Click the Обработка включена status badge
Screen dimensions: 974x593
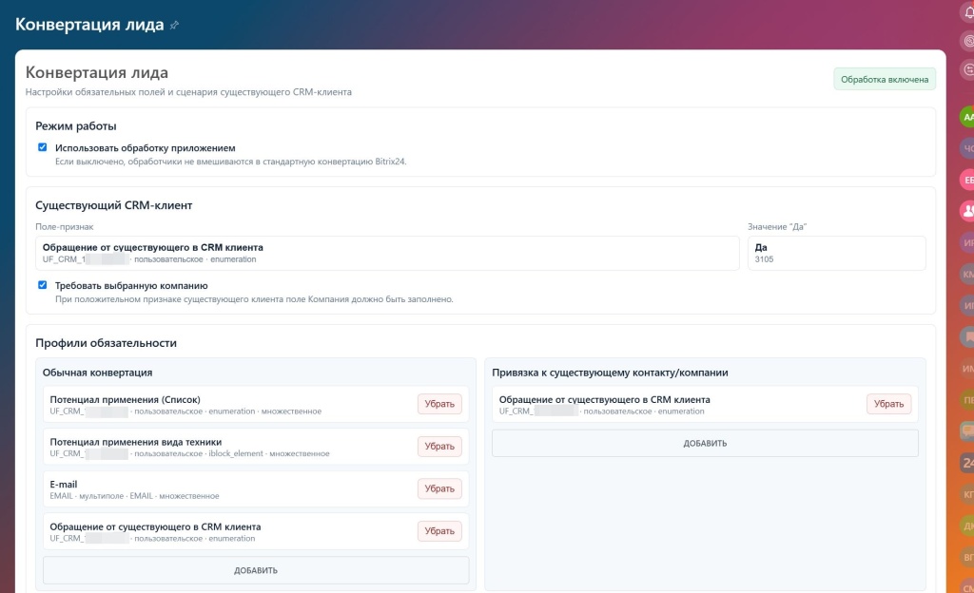pos(885,80)
